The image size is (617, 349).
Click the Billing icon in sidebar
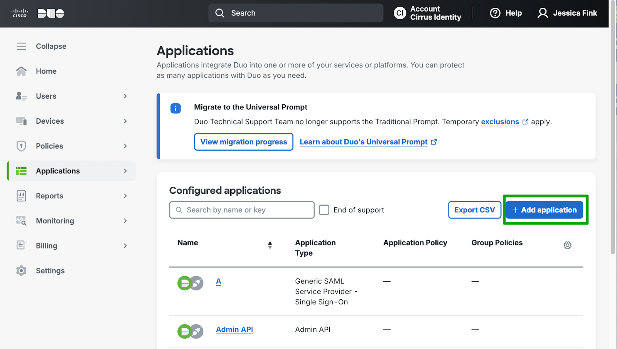click(x=21, y=245)
